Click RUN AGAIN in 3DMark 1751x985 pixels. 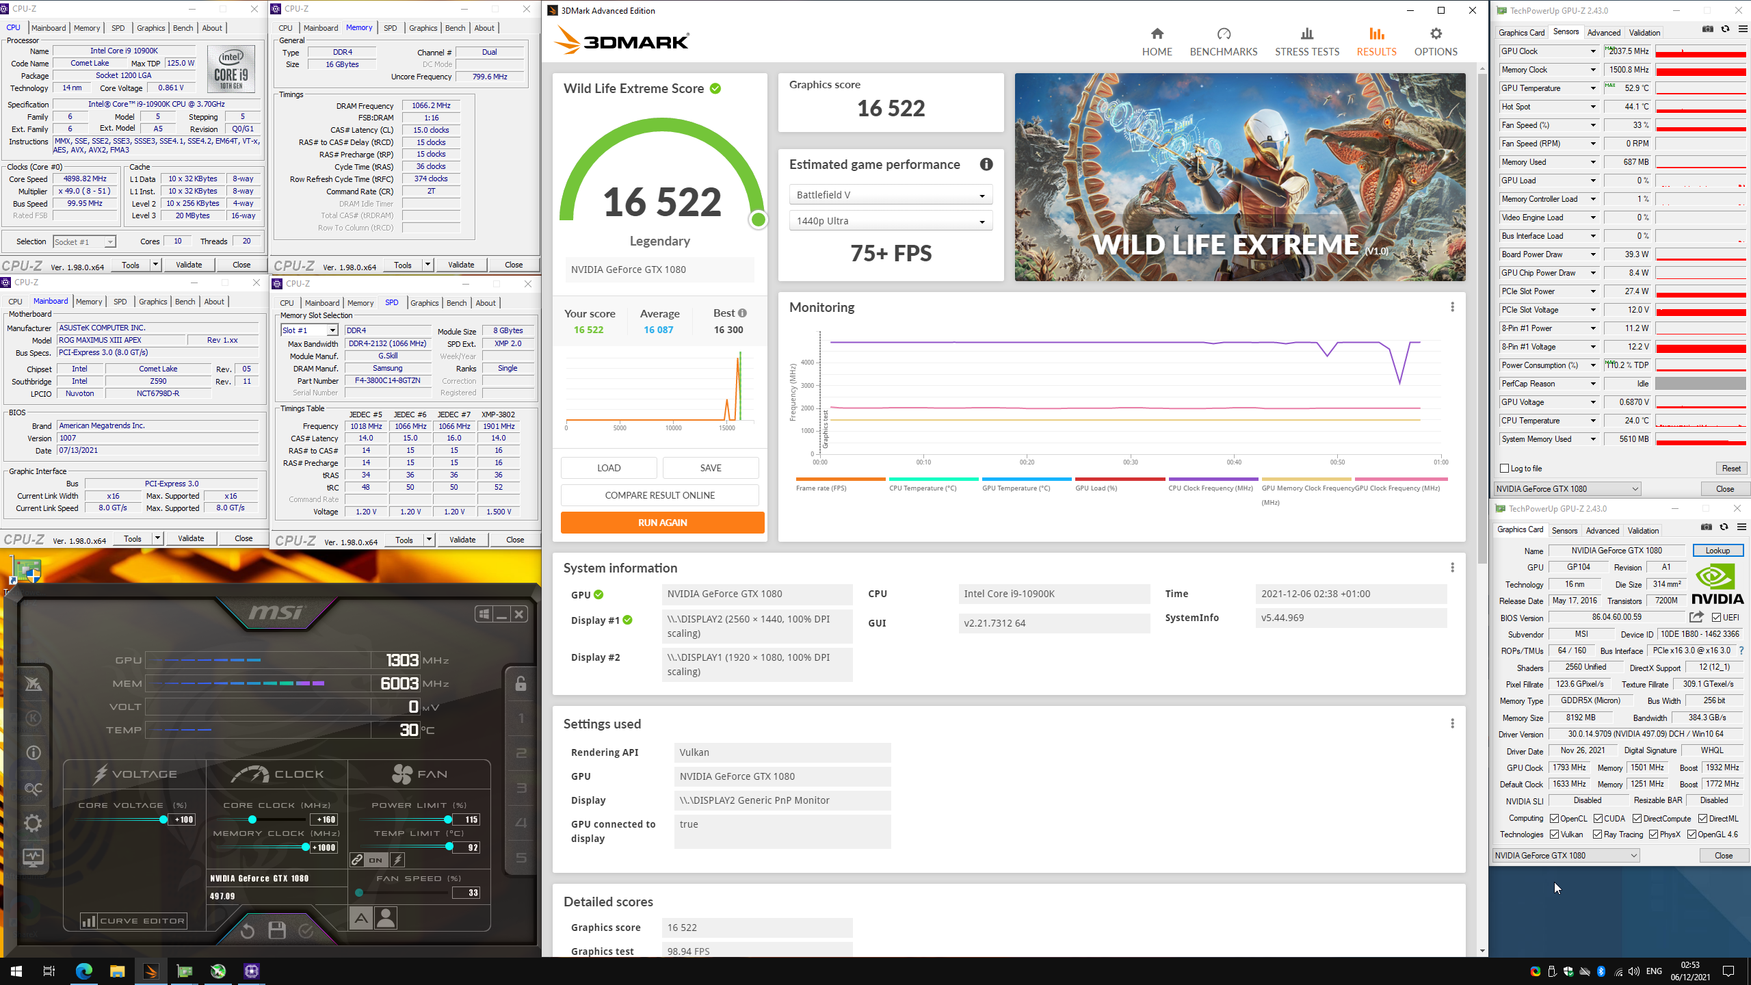(662, 523)
